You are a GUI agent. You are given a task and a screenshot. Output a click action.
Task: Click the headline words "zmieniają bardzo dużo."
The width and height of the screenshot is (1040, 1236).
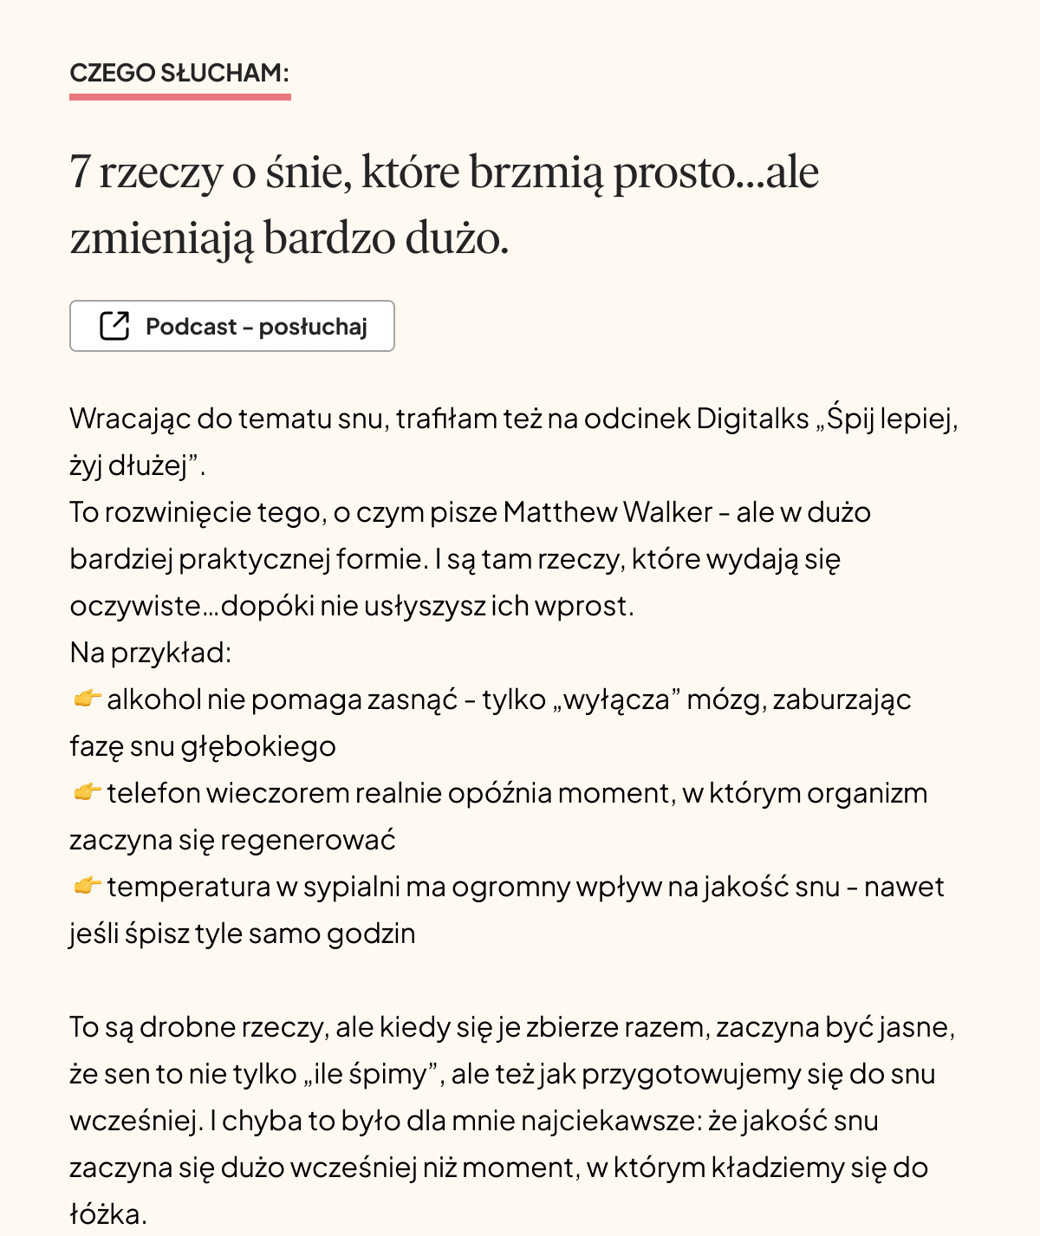289,237
